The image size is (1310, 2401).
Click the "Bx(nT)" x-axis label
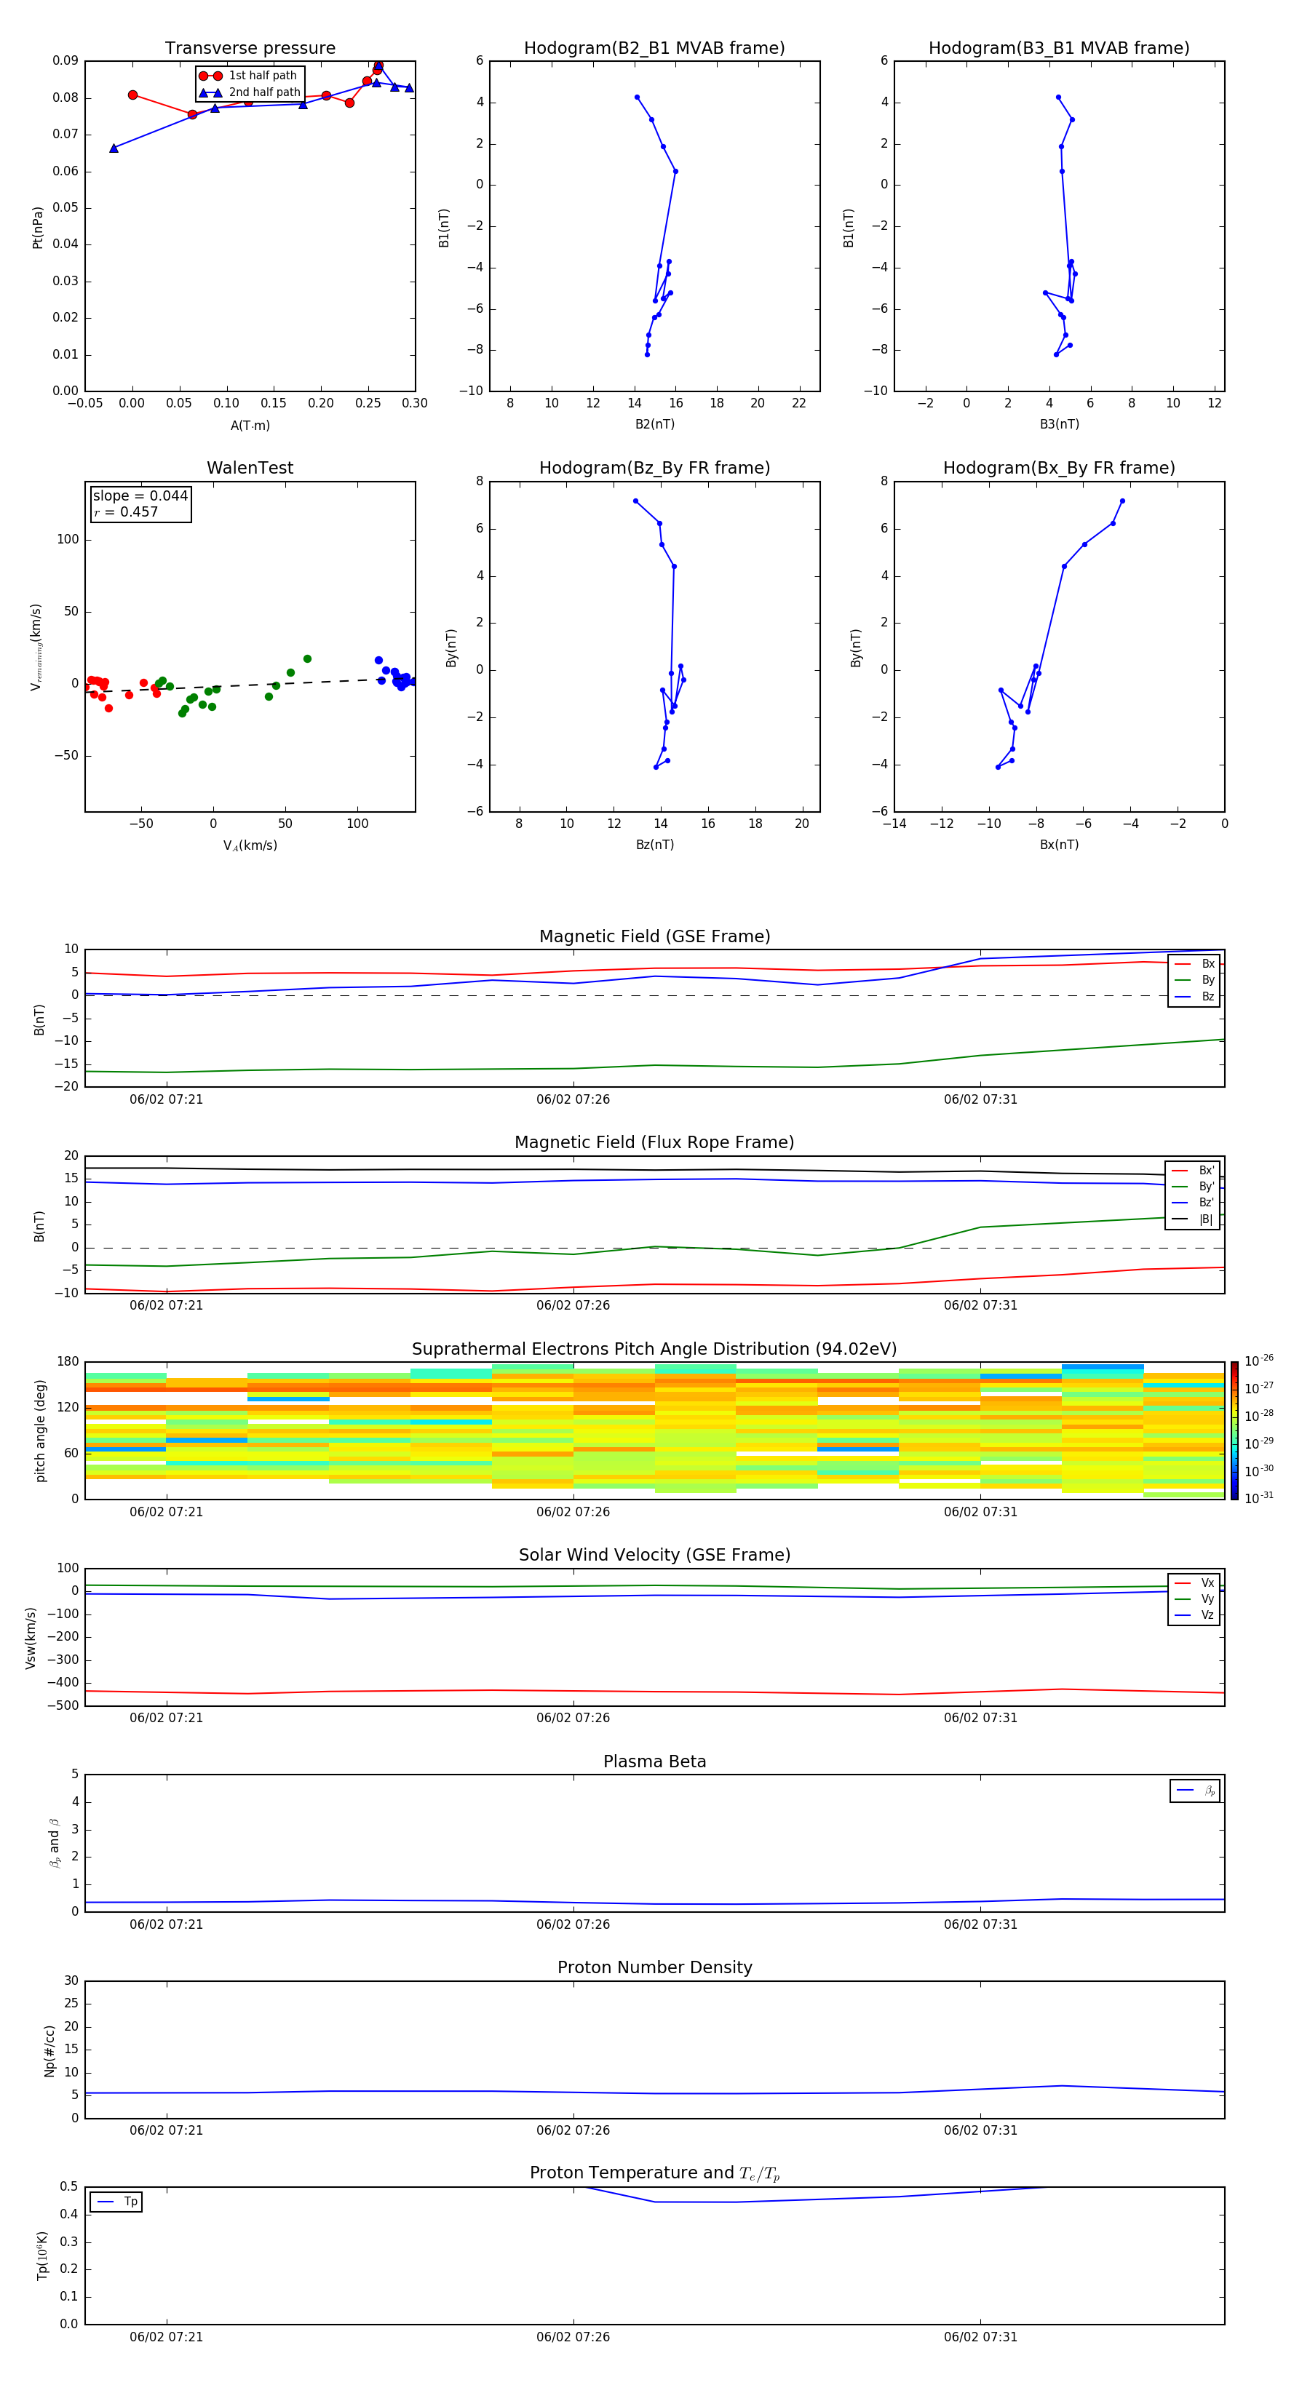click(1059, 845)
